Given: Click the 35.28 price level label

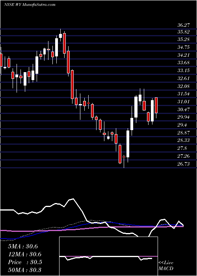Looking at the screenshot, I should coord(184,39).
